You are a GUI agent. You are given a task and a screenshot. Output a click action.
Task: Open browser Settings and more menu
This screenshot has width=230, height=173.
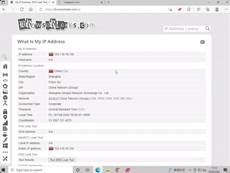pos(226,10)
